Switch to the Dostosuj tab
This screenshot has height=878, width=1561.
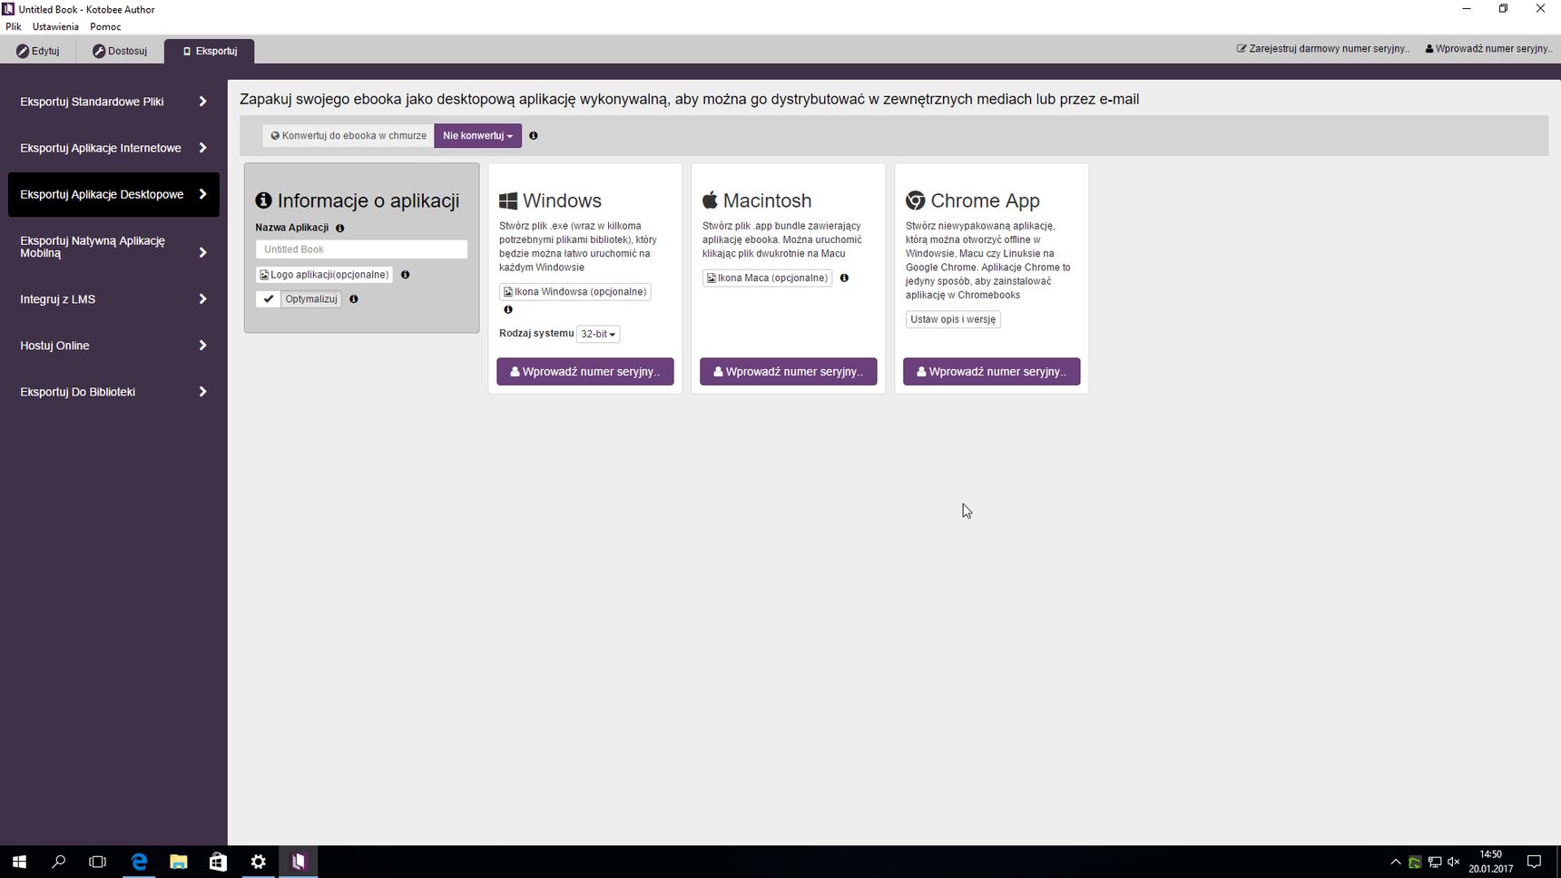click(120, 51)
